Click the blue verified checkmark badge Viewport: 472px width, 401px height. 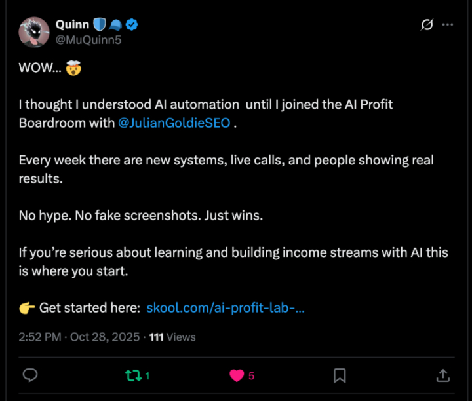[x=132, y=25]
